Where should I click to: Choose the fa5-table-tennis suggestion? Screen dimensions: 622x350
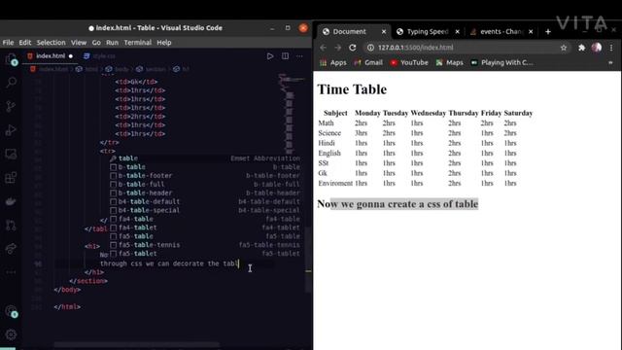pos(205,245)
